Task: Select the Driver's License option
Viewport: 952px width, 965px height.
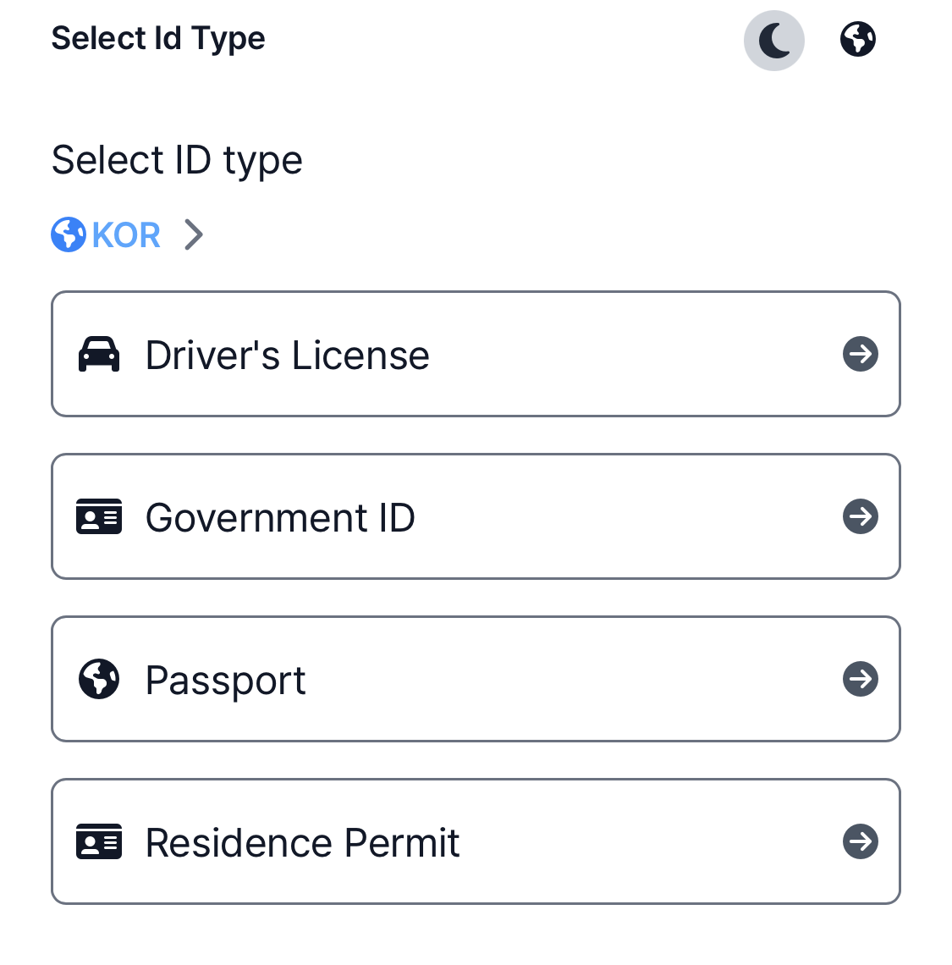Action: (475, 354)
